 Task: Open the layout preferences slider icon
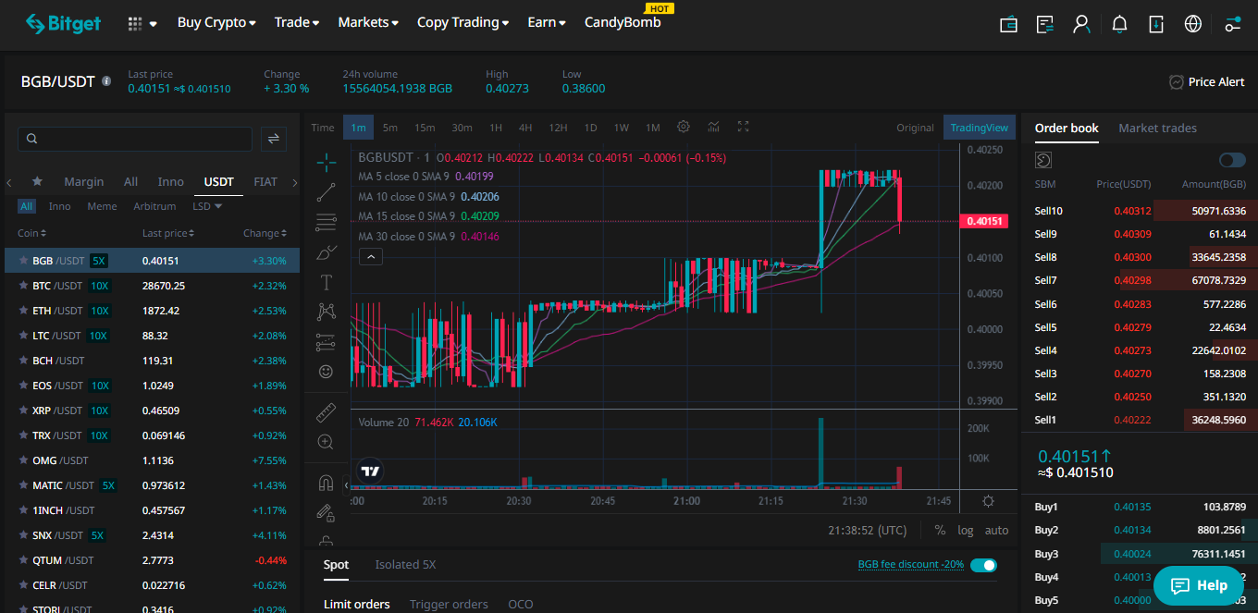pos(1232,24)
